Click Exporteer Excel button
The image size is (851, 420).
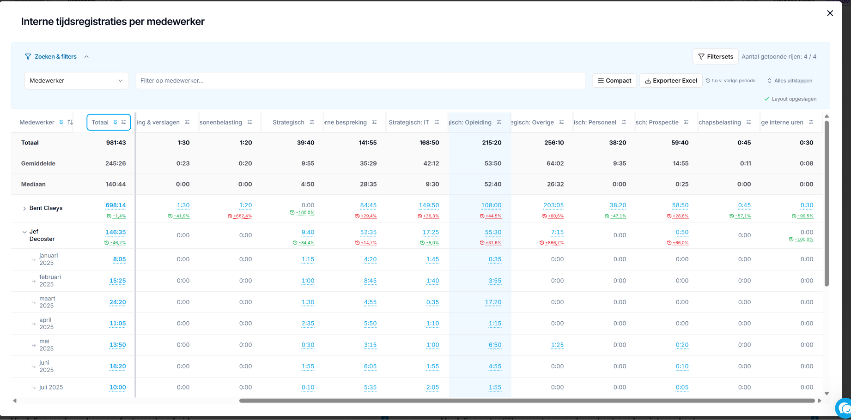pyautogui.click(x=671, y=81)
